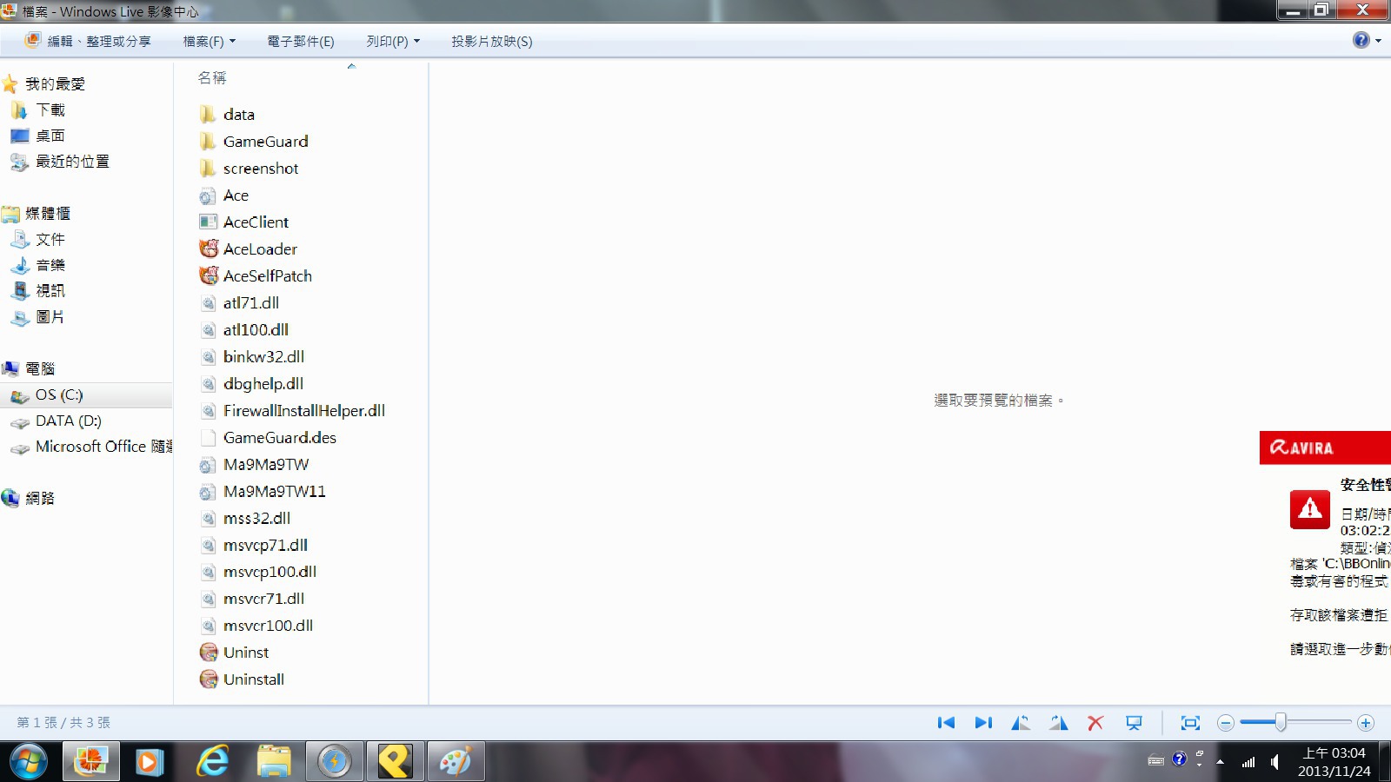Go to the previous photo
Viewport: 1391px width, 782px height.
[946, 723]
